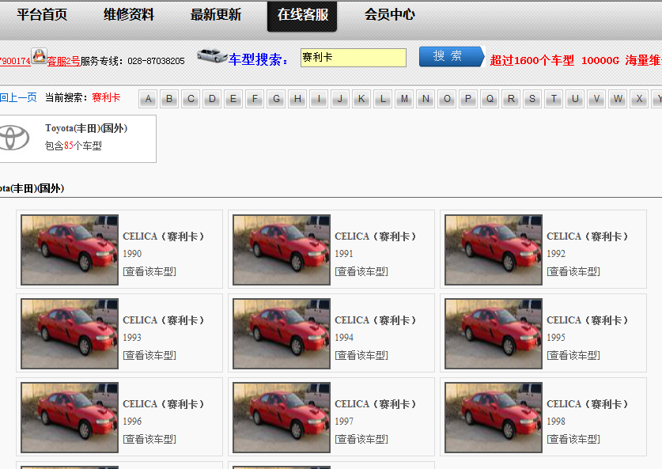Select the 在线客服 tab
Screen dimensions: 662x469
(x=302, y=16)
